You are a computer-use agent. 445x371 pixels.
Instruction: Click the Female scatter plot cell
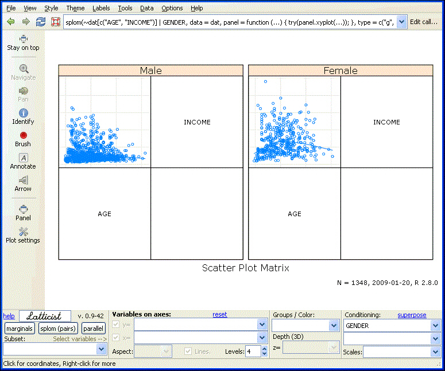pyautogui.click(x=295, y=122)
